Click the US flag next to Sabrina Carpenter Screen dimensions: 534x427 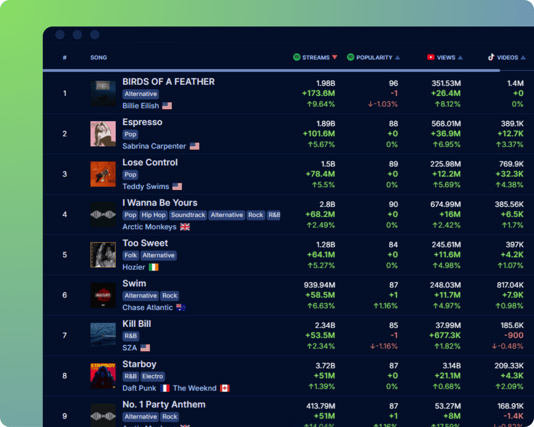click(194, 146)
